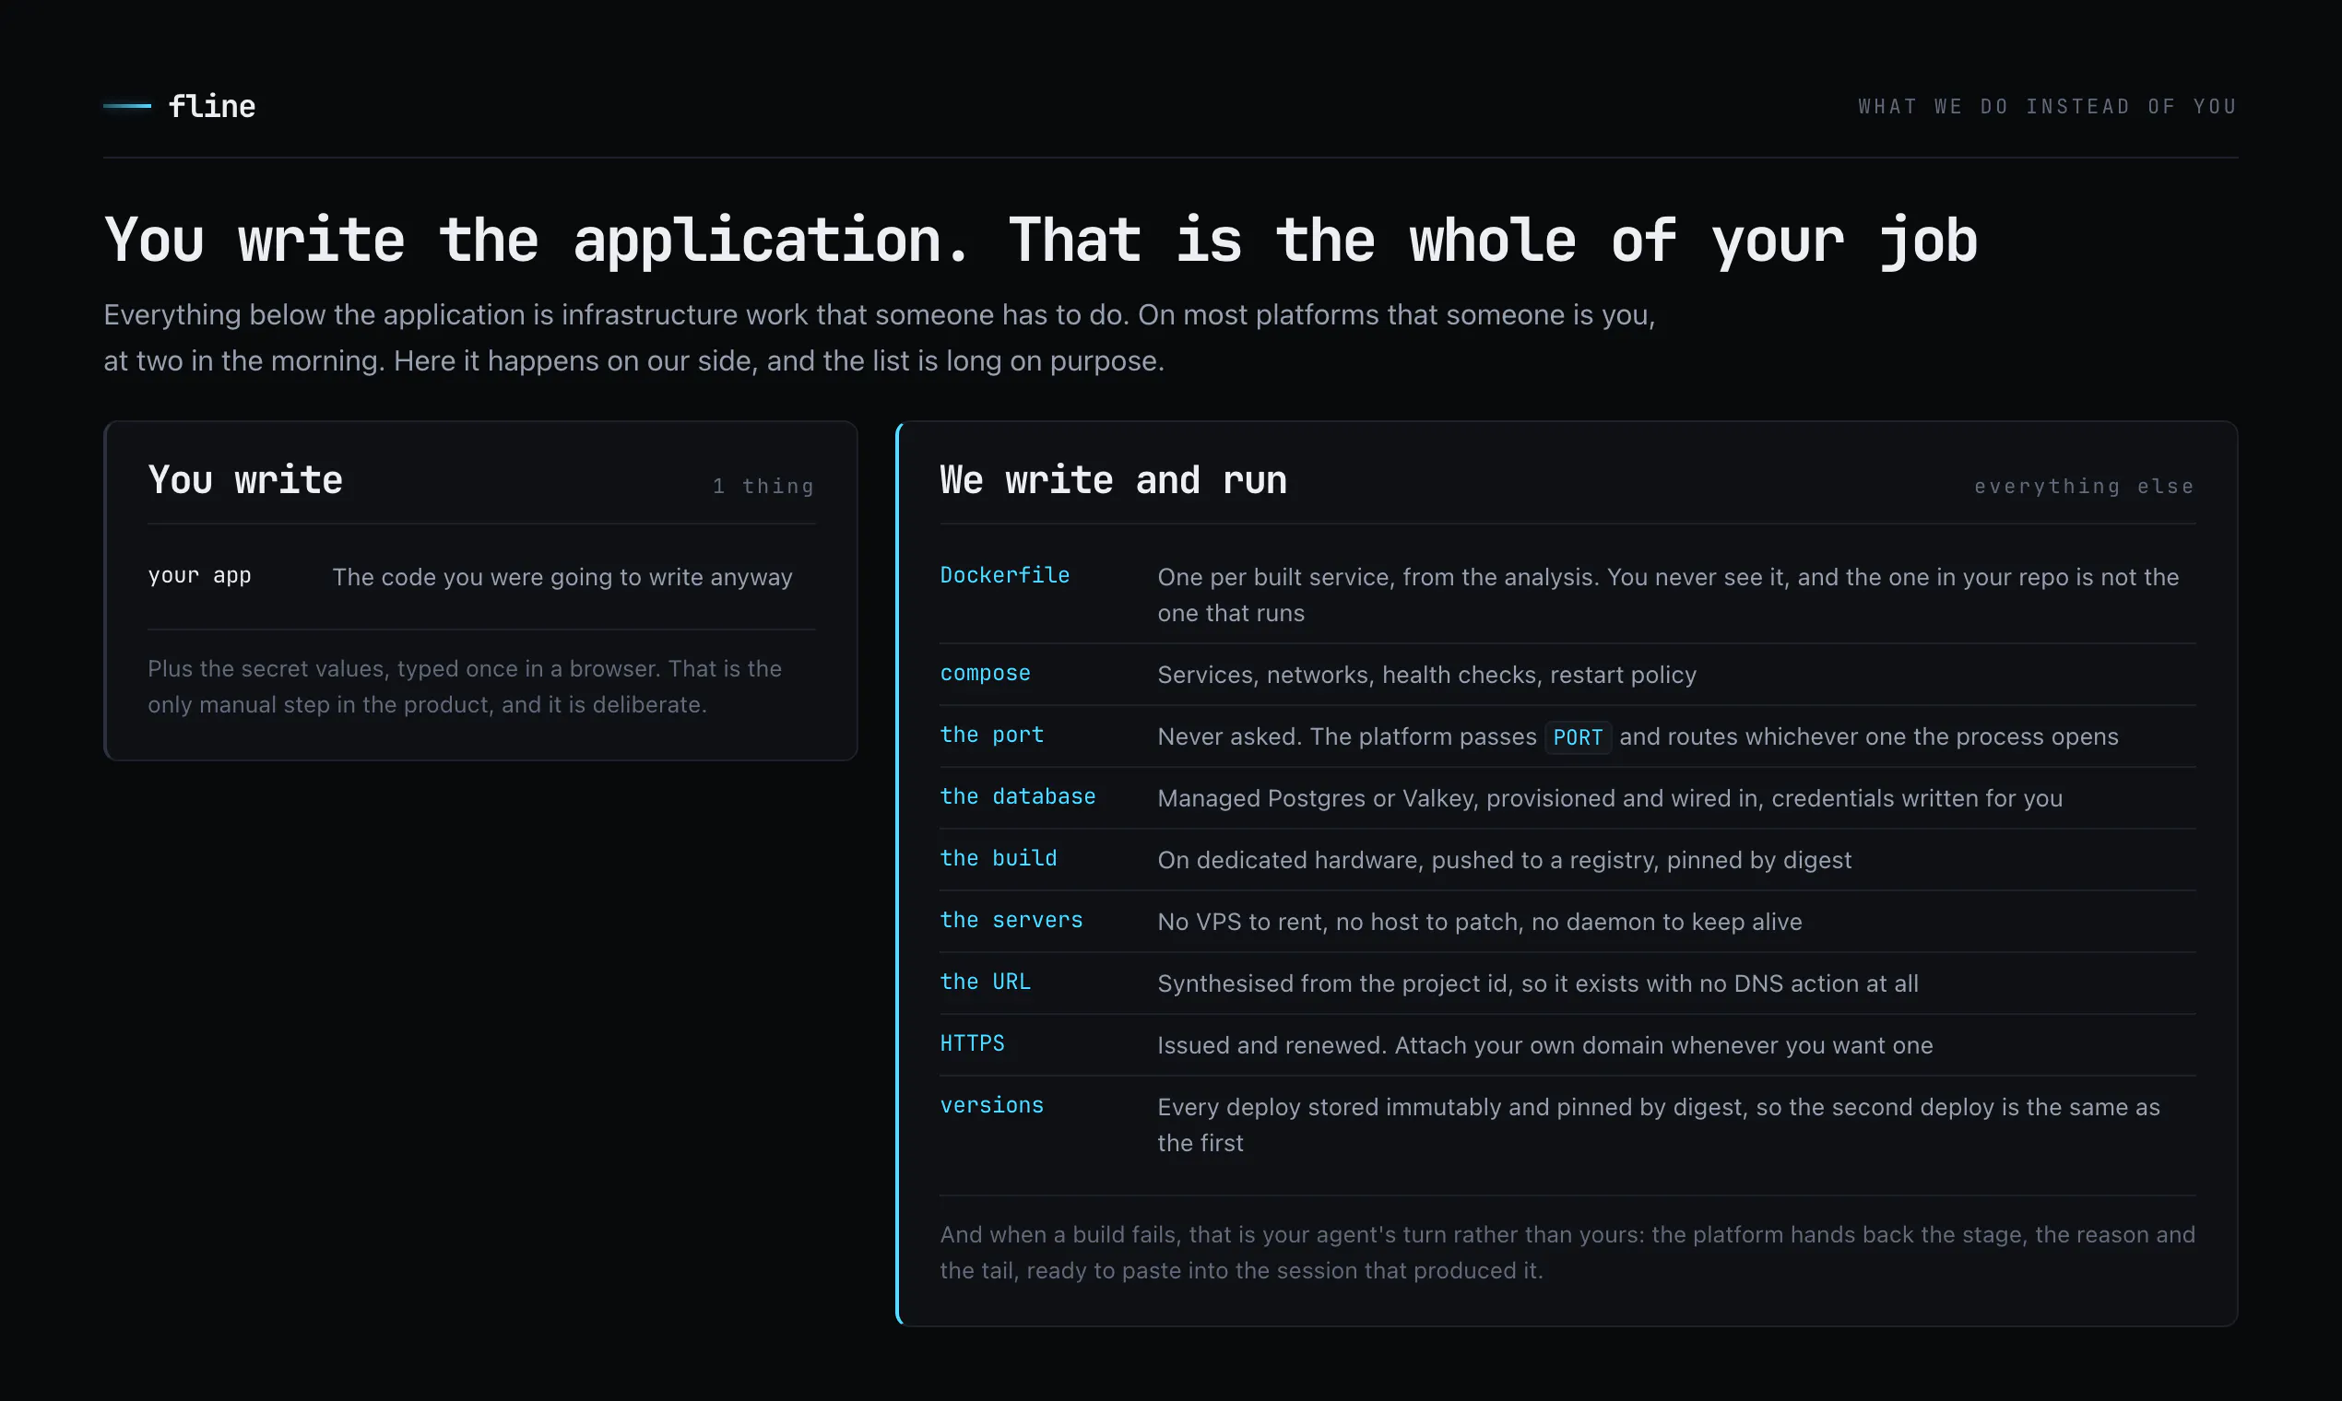Click 'the URL' row label
Image resolution: width=2342 pixels, height=1401 pixels.
point(985,982)
